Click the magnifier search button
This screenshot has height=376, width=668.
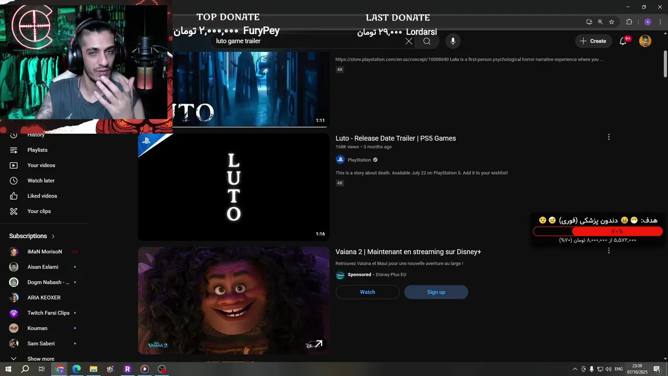point(427,41)
